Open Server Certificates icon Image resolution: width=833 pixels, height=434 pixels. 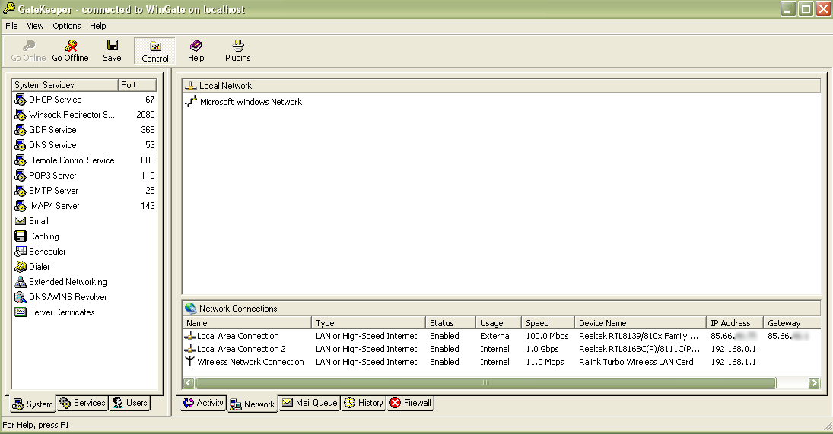click(21, 312)
